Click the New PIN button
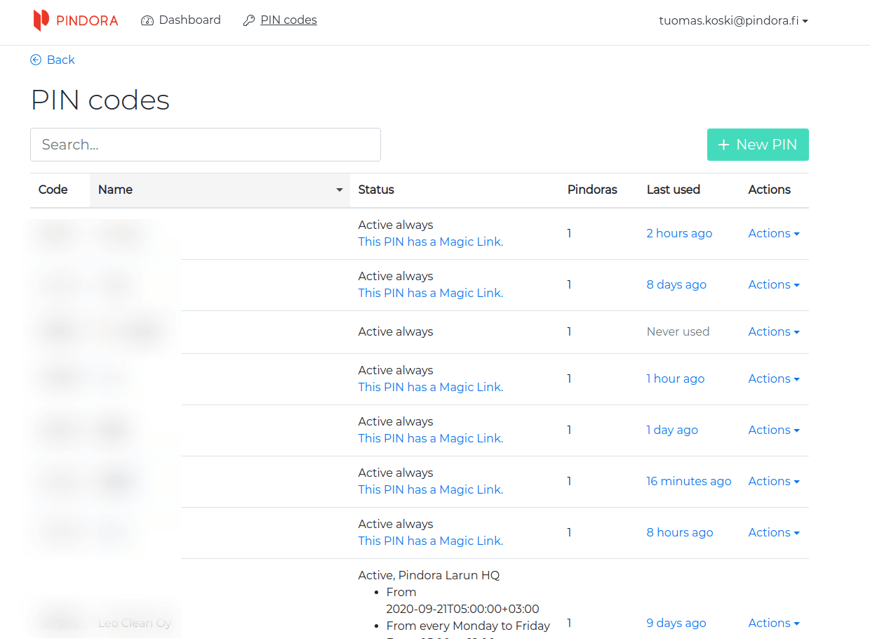This screenshot has width=870, height=639. [x=758, y=145]
